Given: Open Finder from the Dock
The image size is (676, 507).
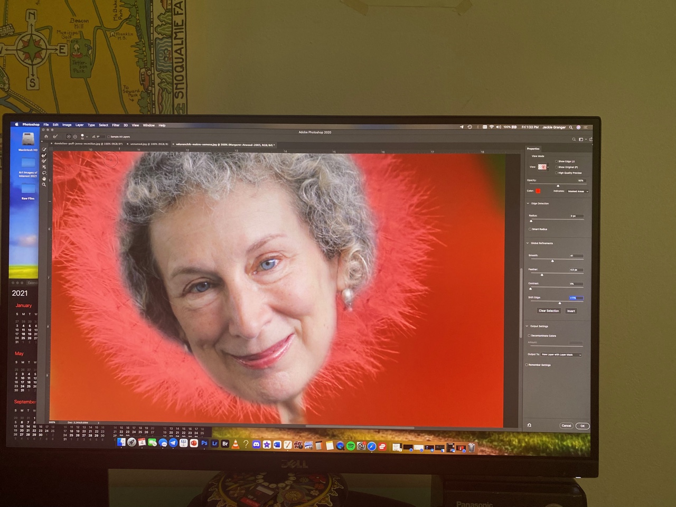Looking at the screenshot, I should 121,443.
